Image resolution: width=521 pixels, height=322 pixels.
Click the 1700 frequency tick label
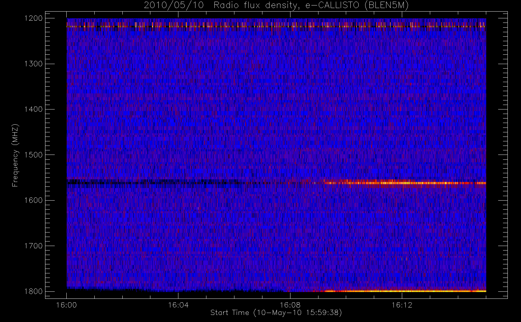(33, 246)
